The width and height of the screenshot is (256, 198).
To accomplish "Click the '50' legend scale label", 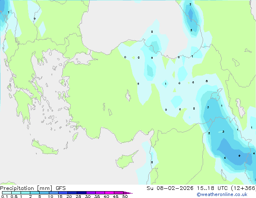I will [125, 196].
